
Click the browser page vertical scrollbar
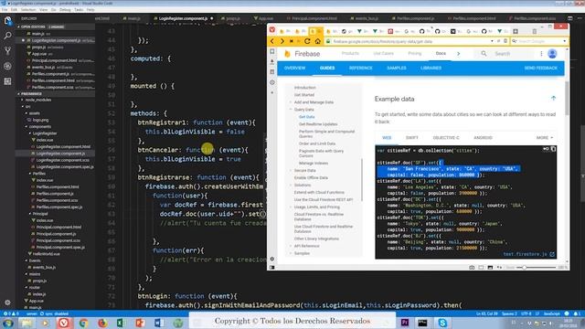click(x=567, y=99)
